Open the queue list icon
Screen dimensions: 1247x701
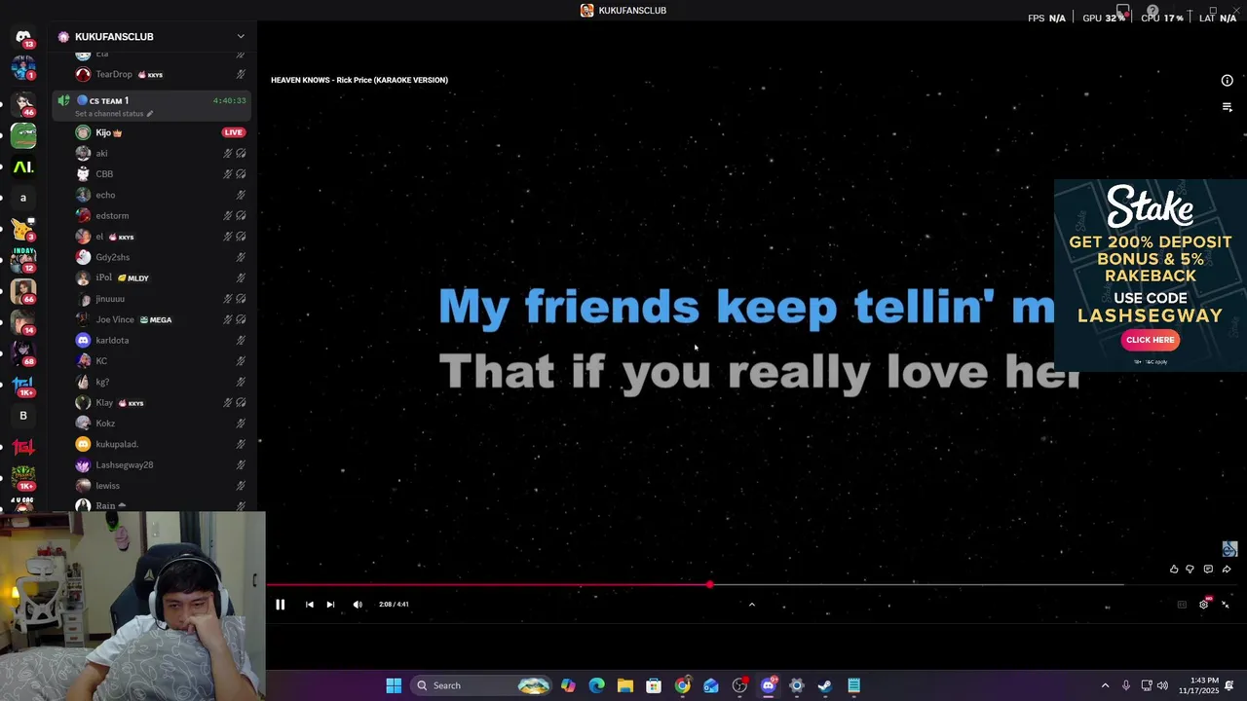click(x=1228, y=107)
